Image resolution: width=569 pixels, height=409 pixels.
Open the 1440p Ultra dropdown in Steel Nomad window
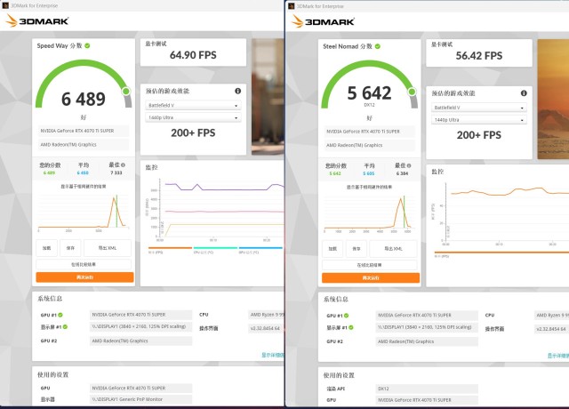click(x=479, y=118)
